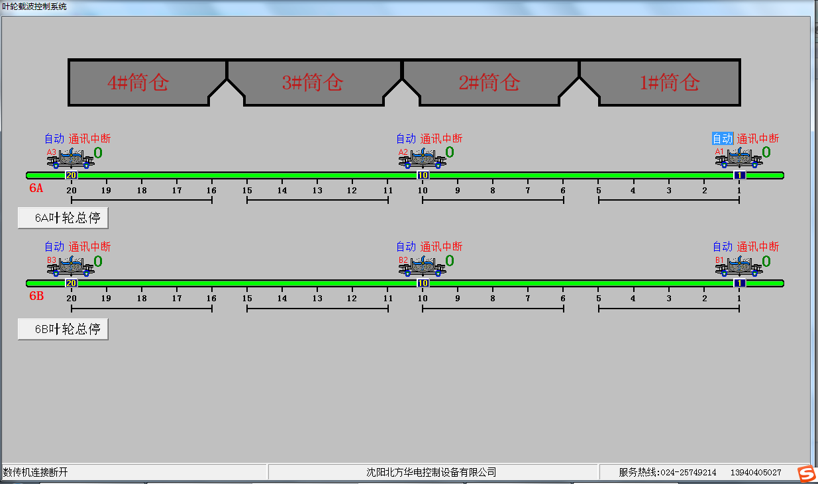Click the green 6B track bar
Screen dimensions: 818x484
(x=405, y=283)
